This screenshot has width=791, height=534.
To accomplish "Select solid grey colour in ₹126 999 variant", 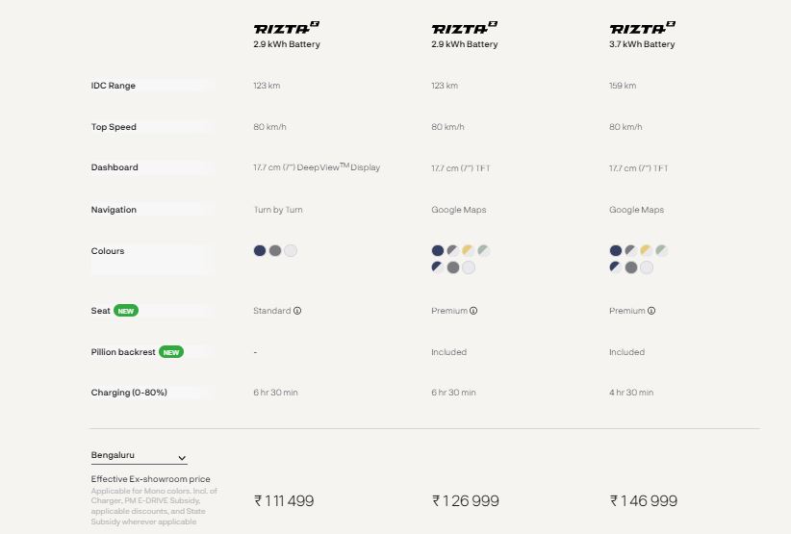I will coord(453,267).
